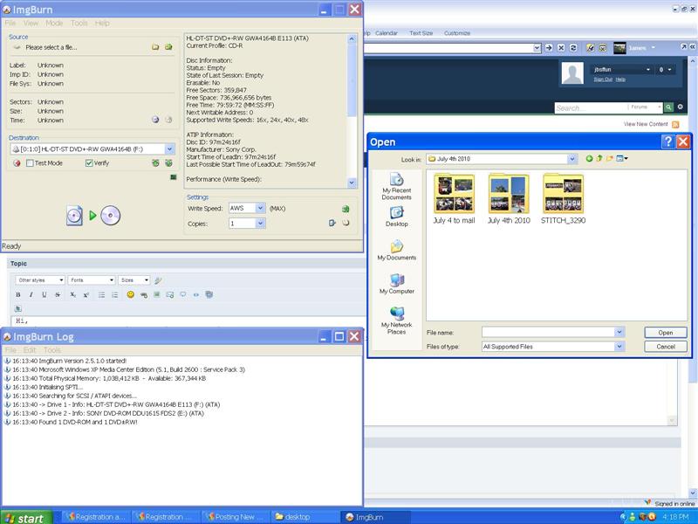The image size is (698, 524).
Task: Insert a bulleted list in the Topic editor
Action: [101, 294]
